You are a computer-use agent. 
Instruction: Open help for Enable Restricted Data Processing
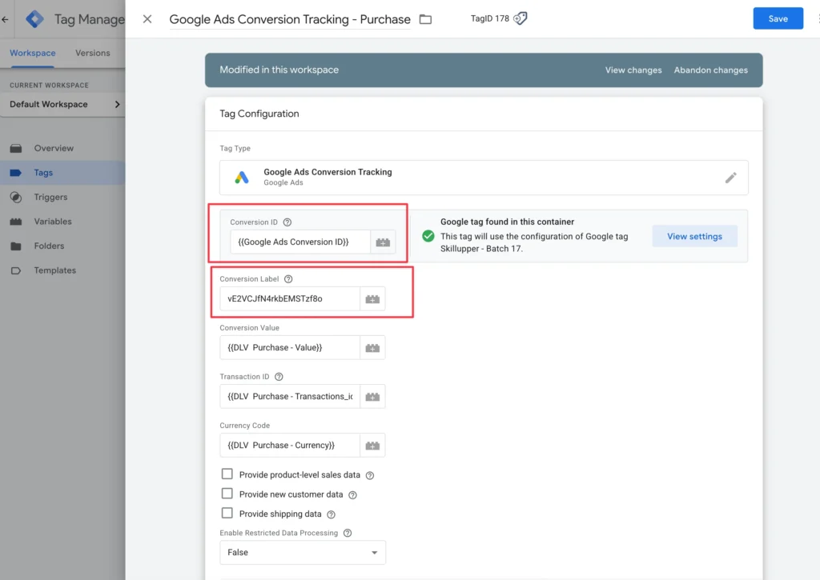click(348, 533)
